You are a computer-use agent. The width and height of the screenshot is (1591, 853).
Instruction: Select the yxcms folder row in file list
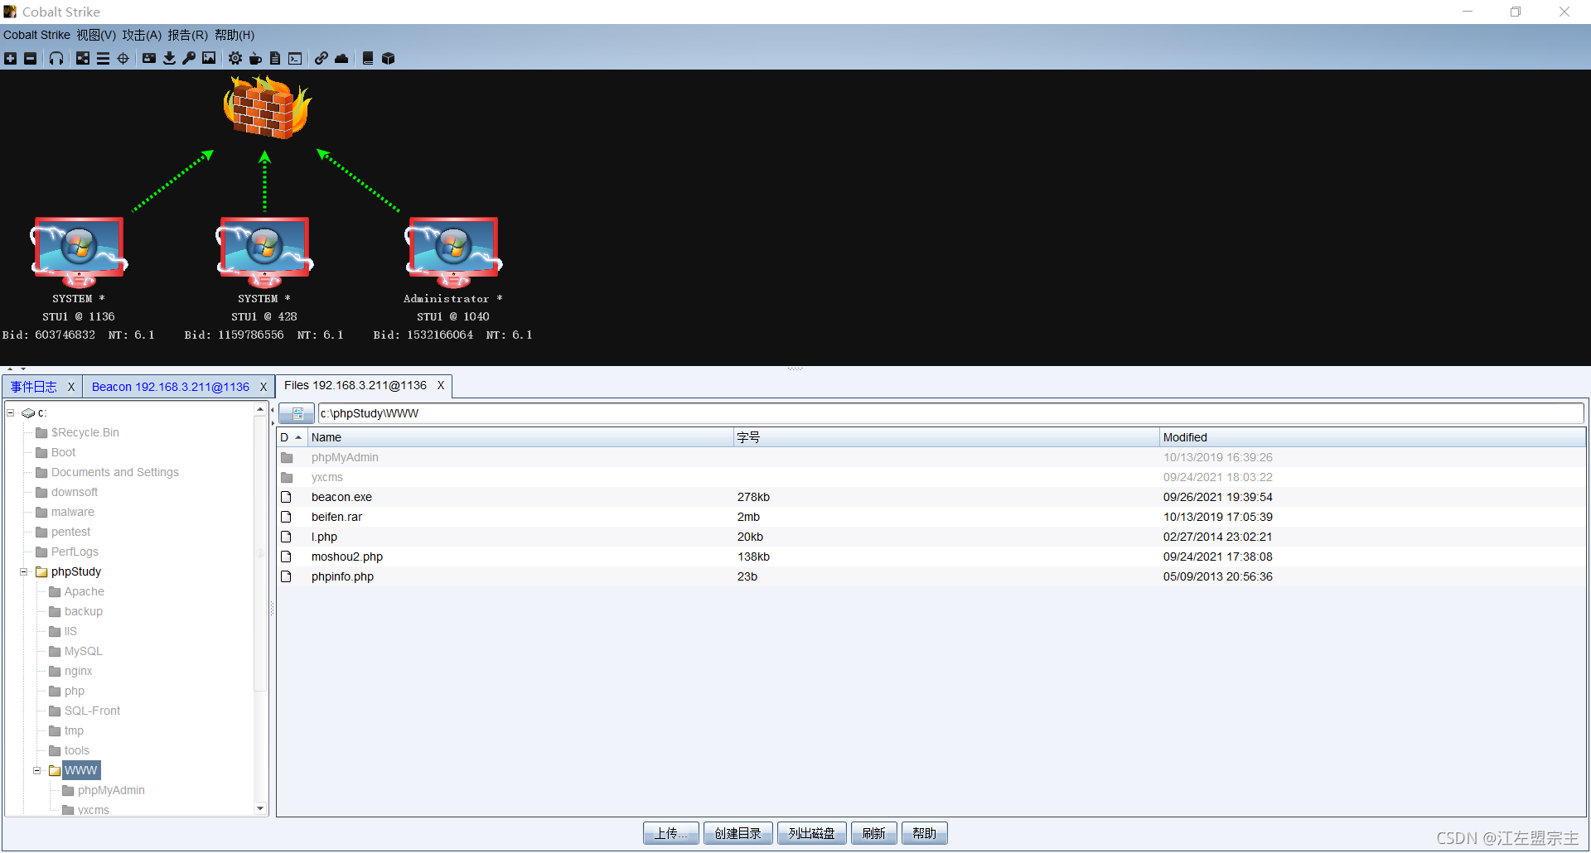931,477
